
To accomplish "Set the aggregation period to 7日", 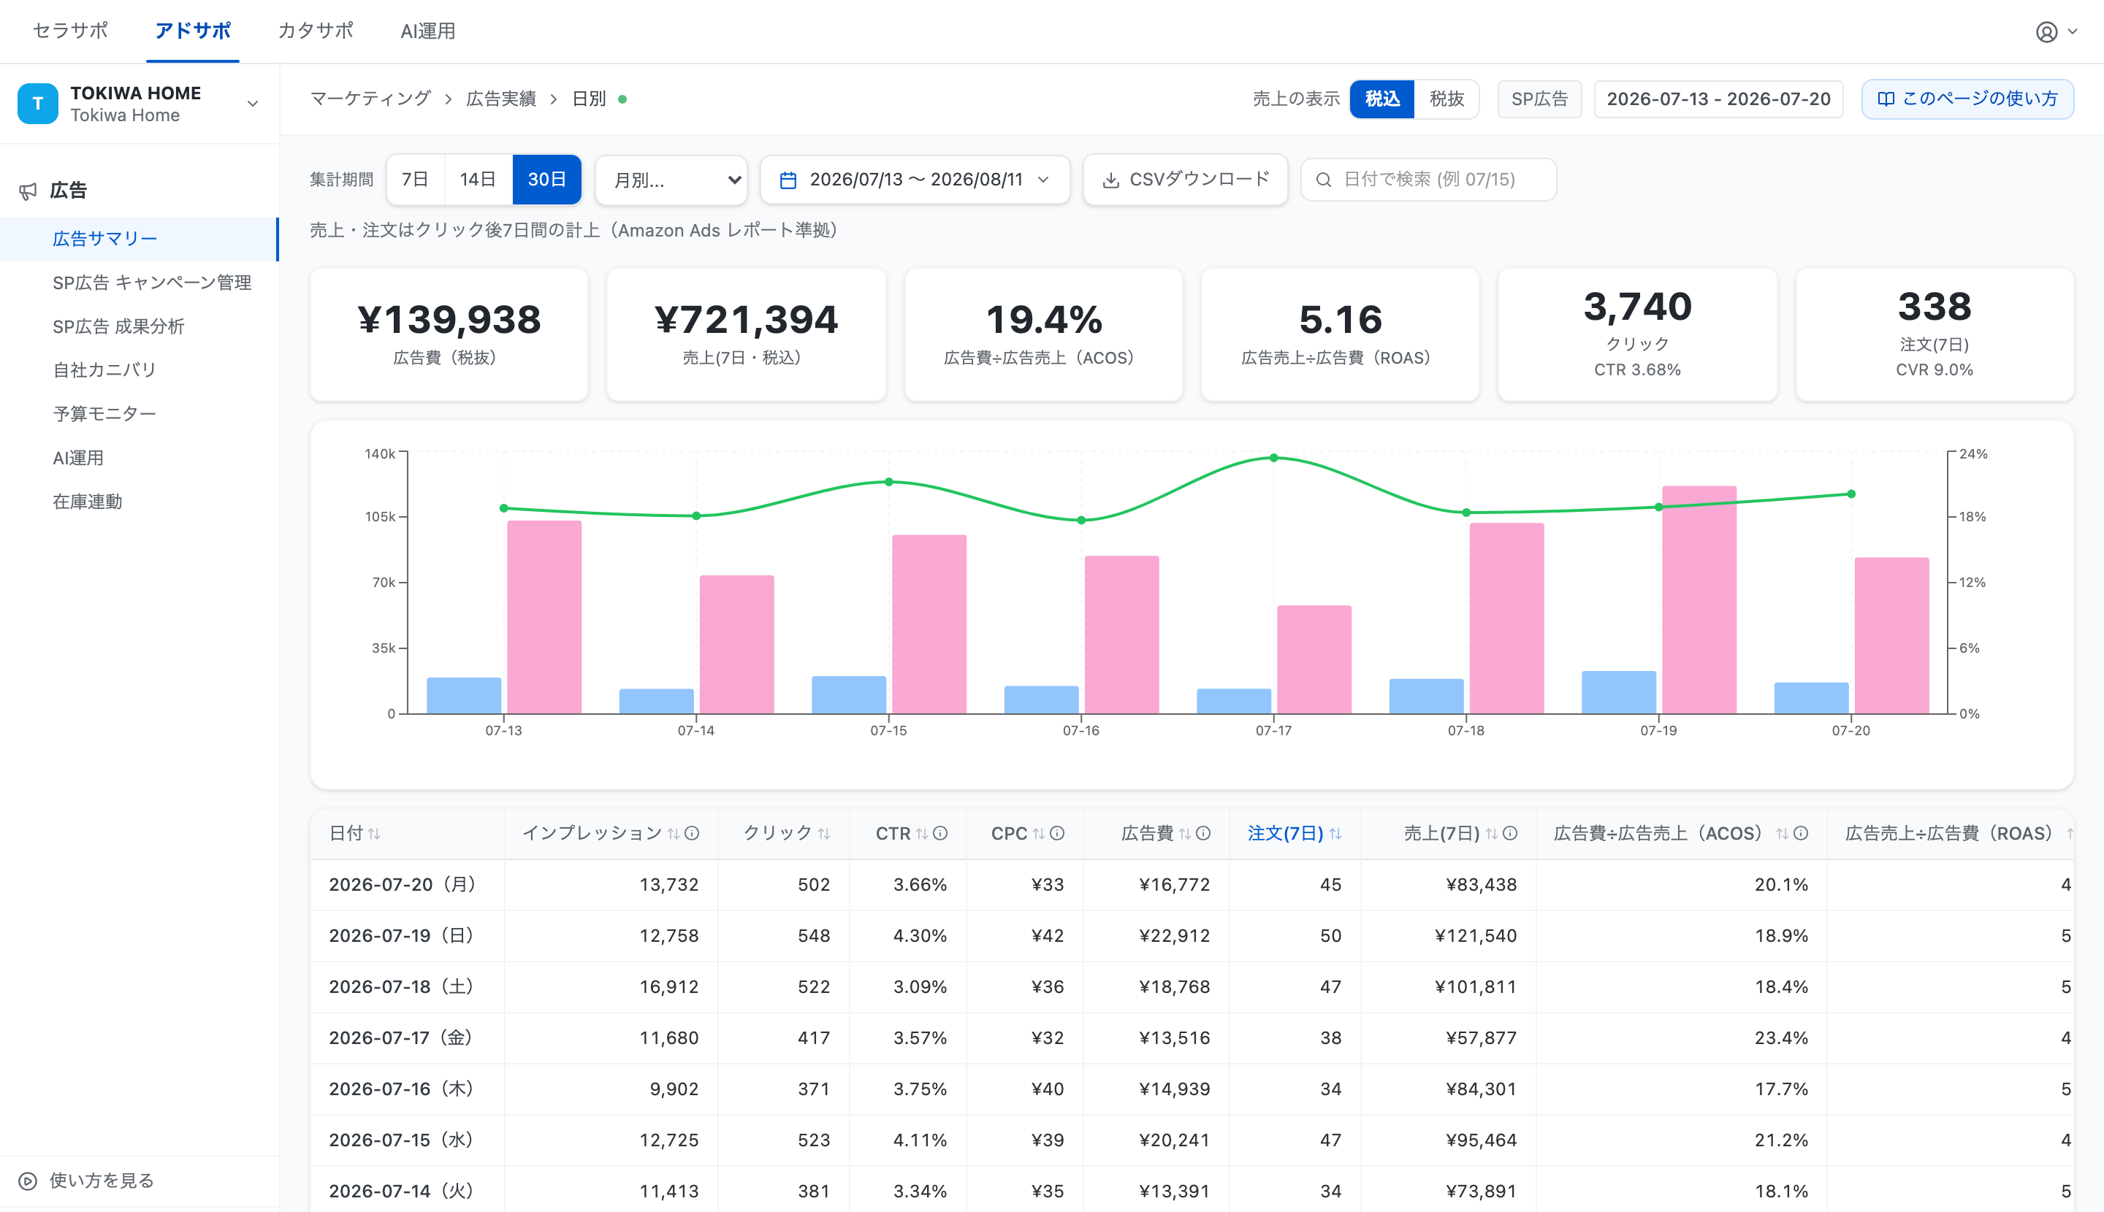I will click(415, 180).
